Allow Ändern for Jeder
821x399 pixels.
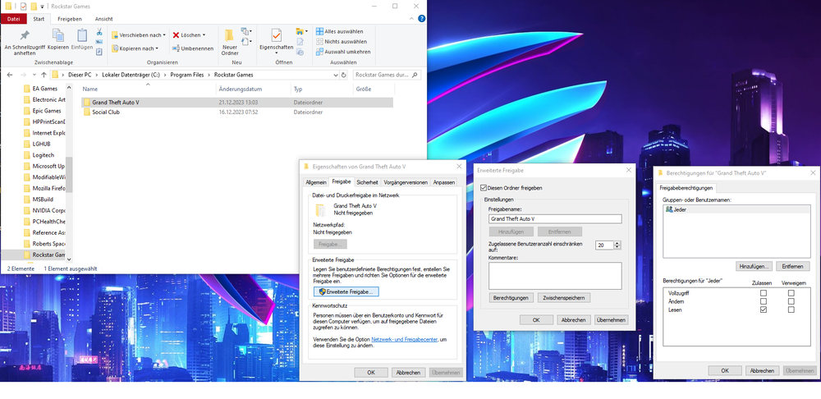[x=764, y=301]
